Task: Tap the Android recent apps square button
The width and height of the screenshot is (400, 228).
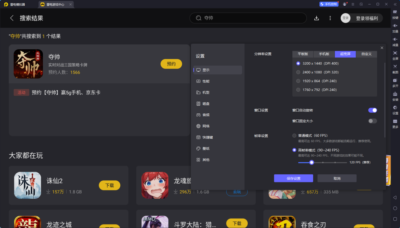Action: click(x=395, y=219)
